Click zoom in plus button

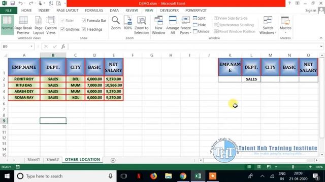(x=310, y=167)
